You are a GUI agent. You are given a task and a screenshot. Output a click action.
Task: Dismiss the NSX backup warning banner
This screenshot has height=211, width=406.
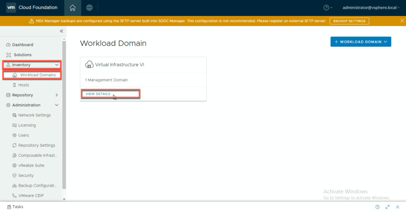click(x=402, y=21)
